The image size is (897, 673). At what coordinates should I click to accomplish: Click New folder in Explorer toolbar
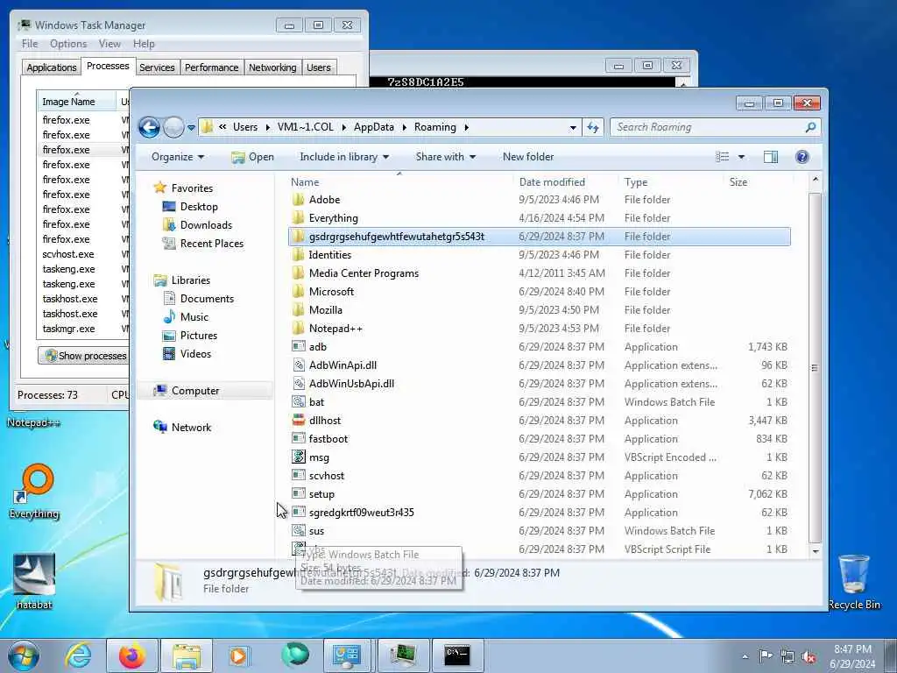coord(528,157)
